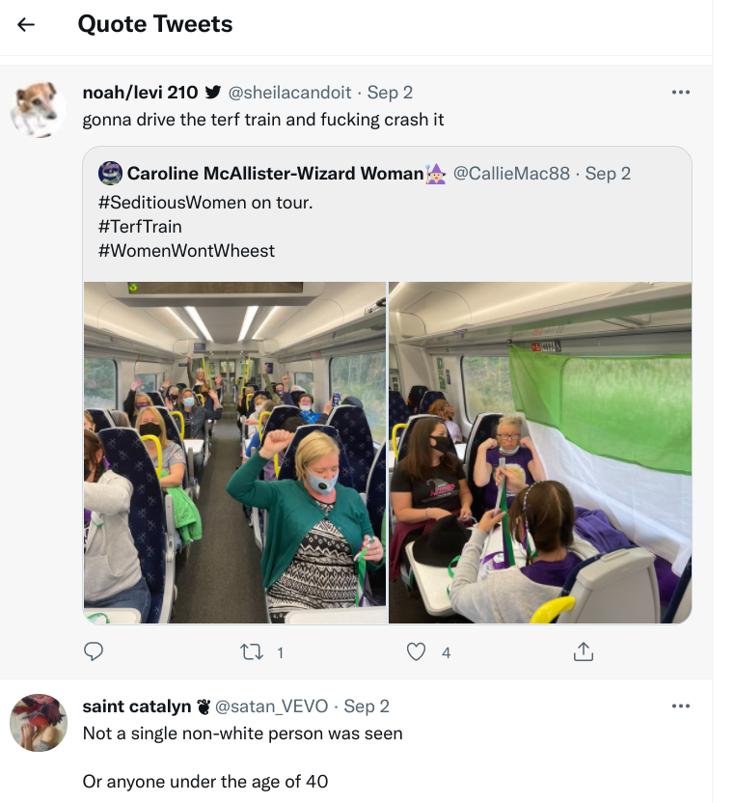735x803 pixels.
Task: Open the #TerfTrain hashtag
Action: tap(140, 227)
